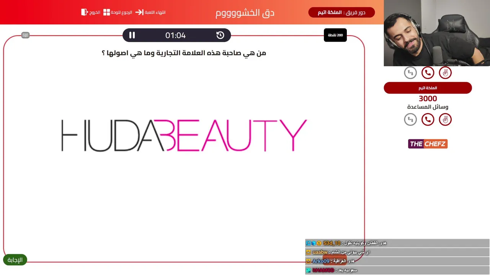The width and height of the screenshot is (490, 275).
Task: Click the وسائل المساعدة label
Action: click(x=428, y=107)
